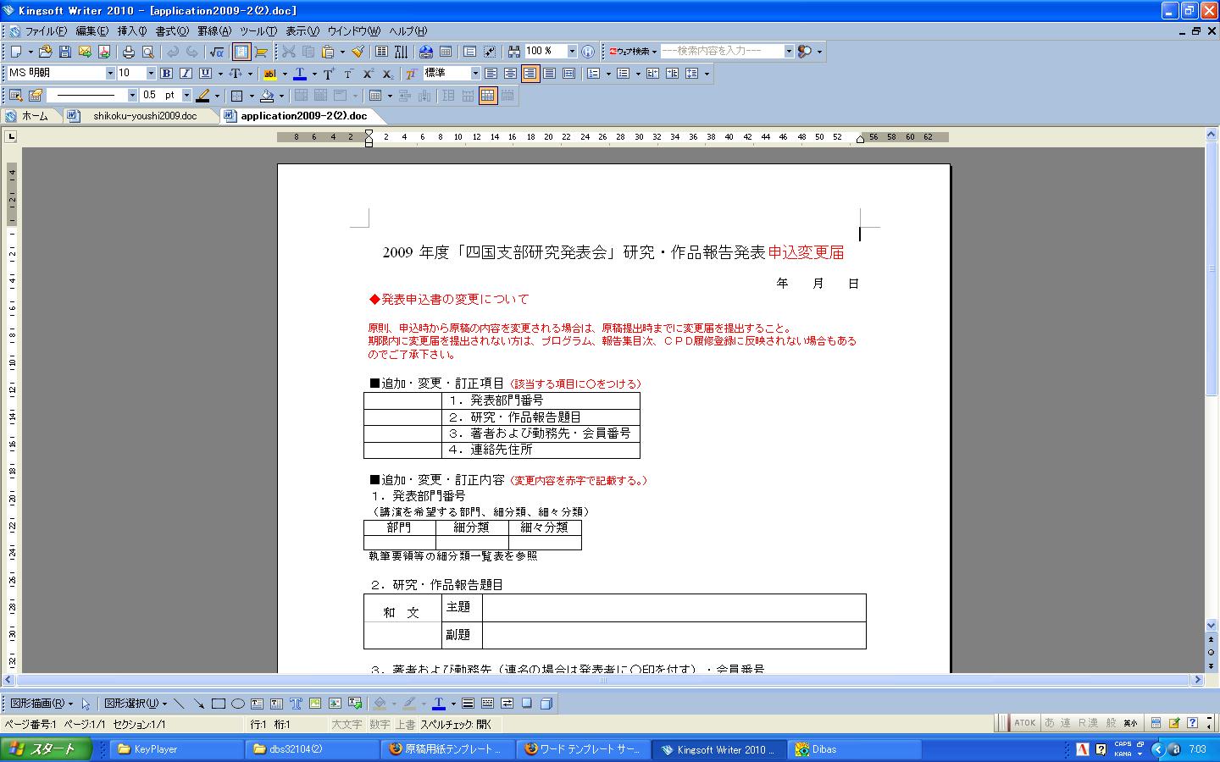This screenshot has height=762, width=1220.
Task: Open Print Preview with the magnifier page icon
Action: pyautogui.click(x=147, y=52)
